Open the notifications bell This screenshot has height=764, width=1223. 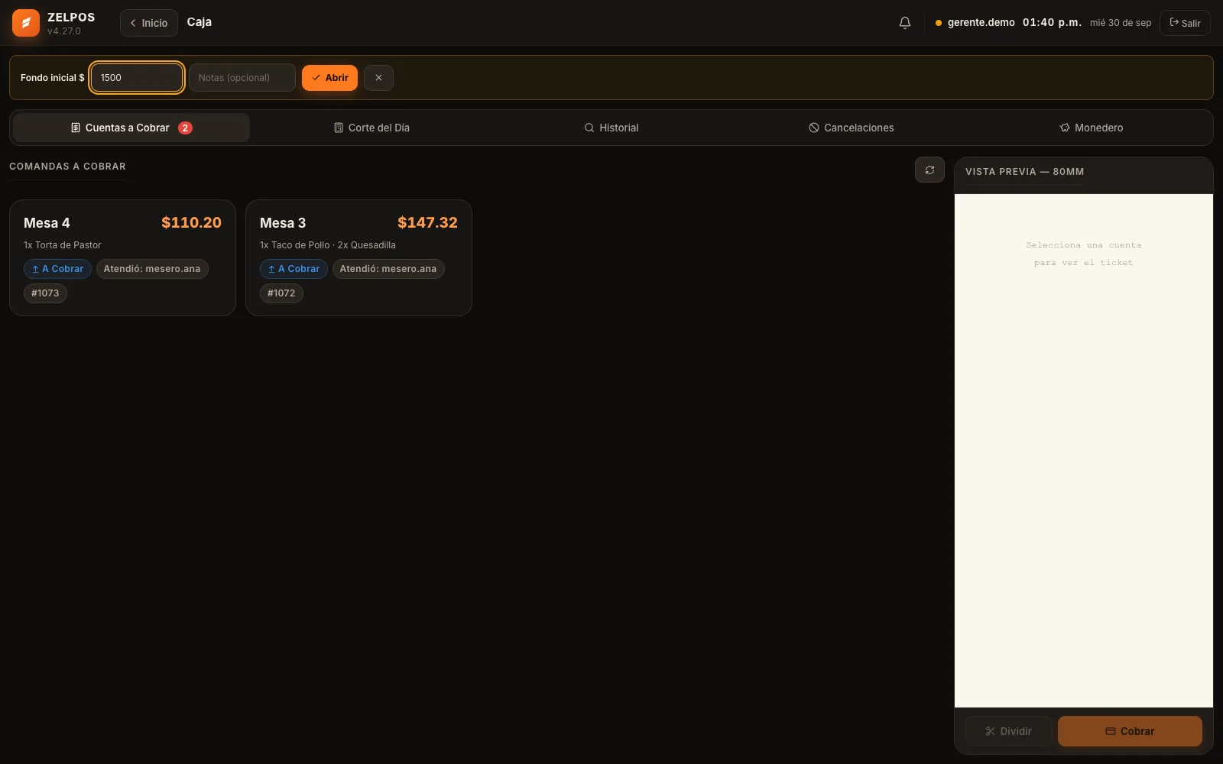click(x=905, y=23)
